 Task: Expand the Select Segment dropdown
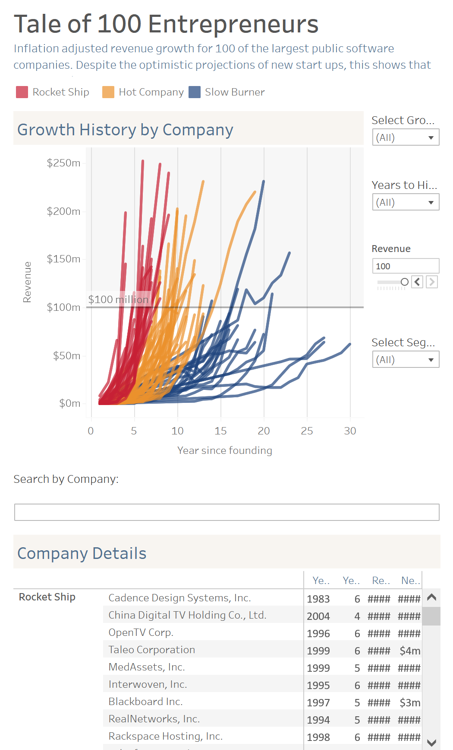click(406, 360)
